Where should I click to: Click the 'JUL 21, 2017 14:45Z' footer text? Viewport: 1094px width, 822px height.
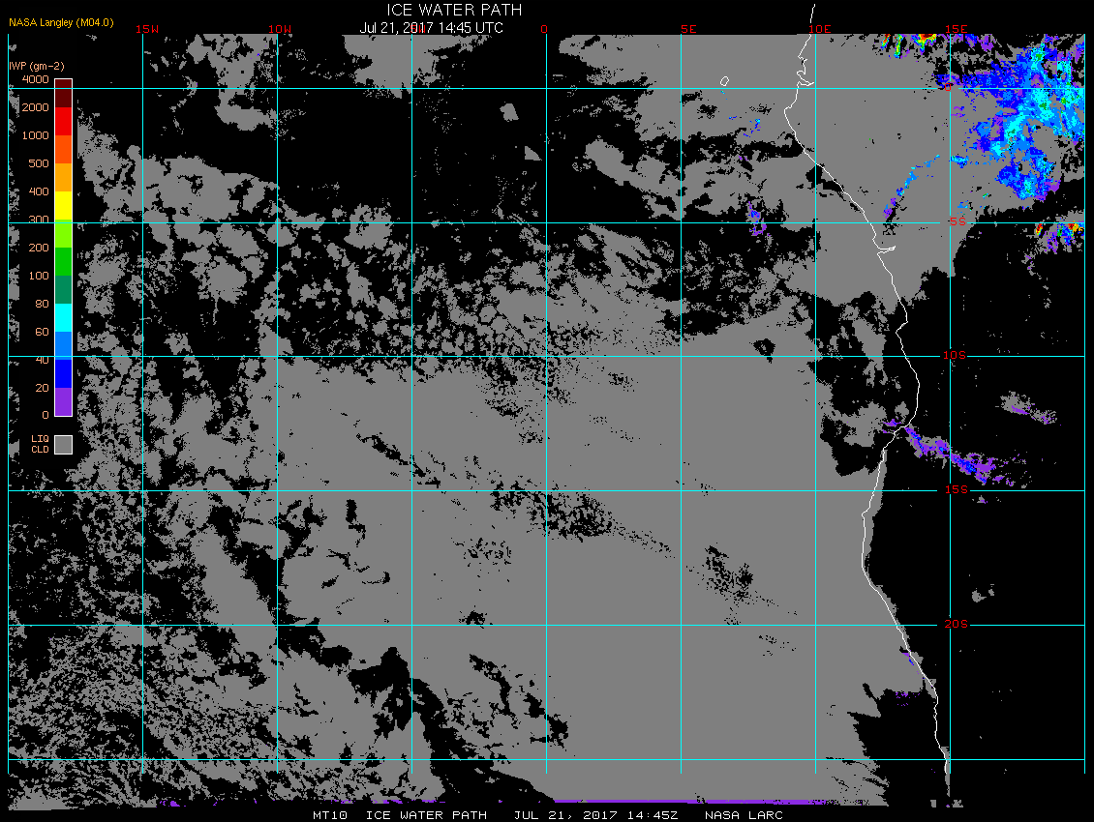click(x=595, y=815)
